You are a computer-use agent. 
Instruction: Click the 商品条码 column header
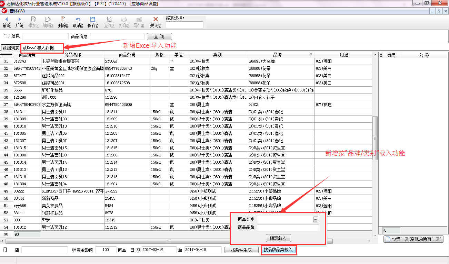tap(127, 55)
